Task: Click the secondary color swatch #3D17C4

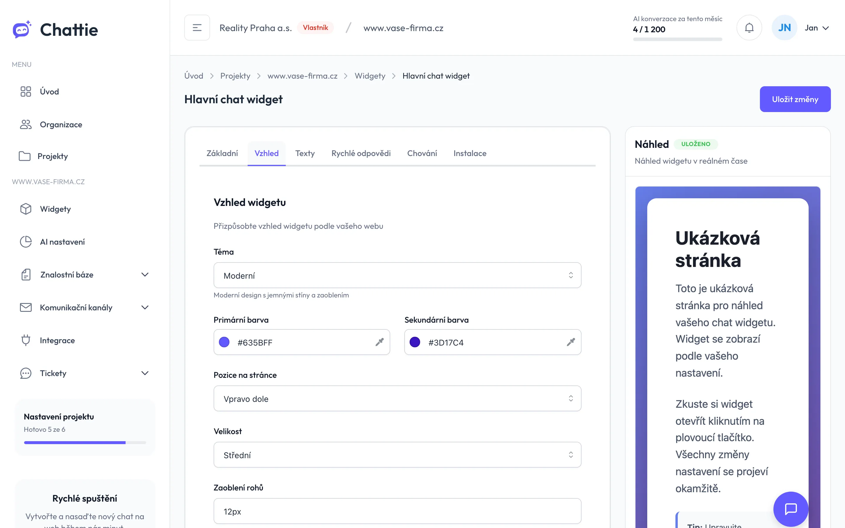Action: coord(415,342)
